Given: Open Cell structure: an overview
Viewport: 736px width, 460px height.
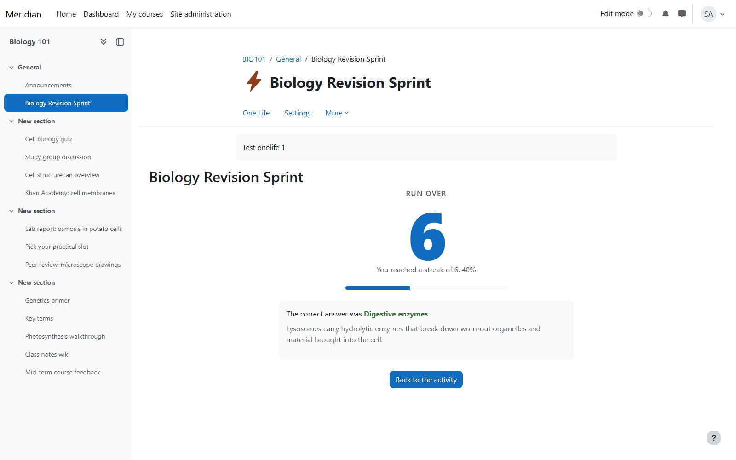Looking at the screenshot, I should click(62, 175).
